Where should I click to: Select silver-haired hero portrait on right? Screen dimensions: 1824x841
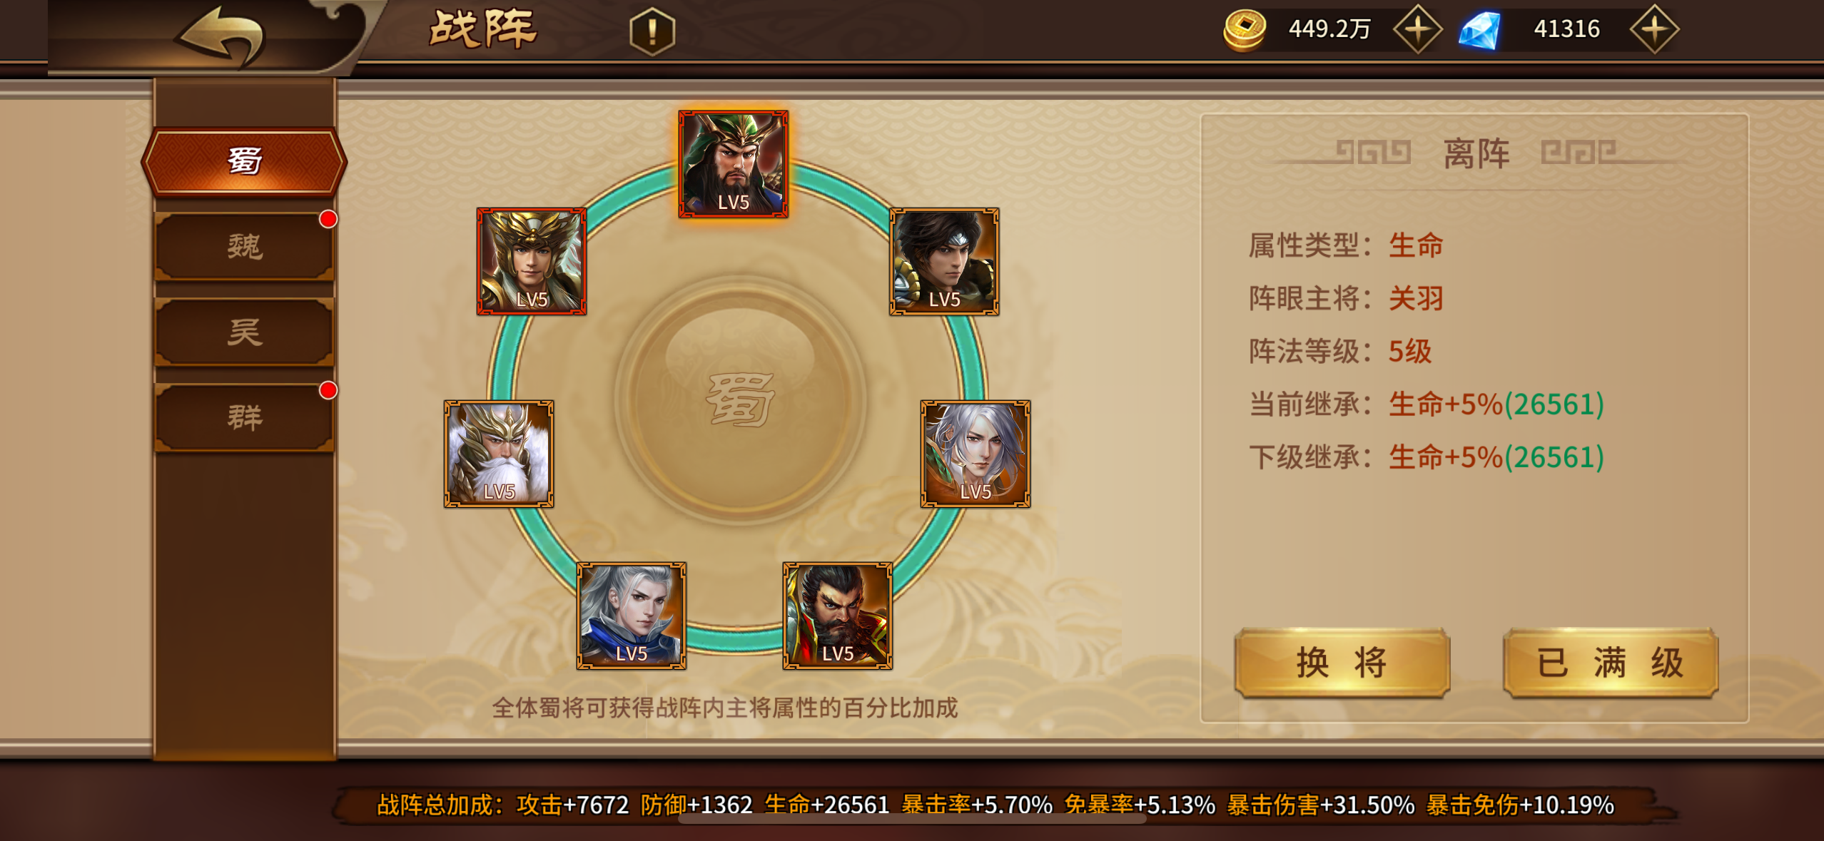(976, 454)
